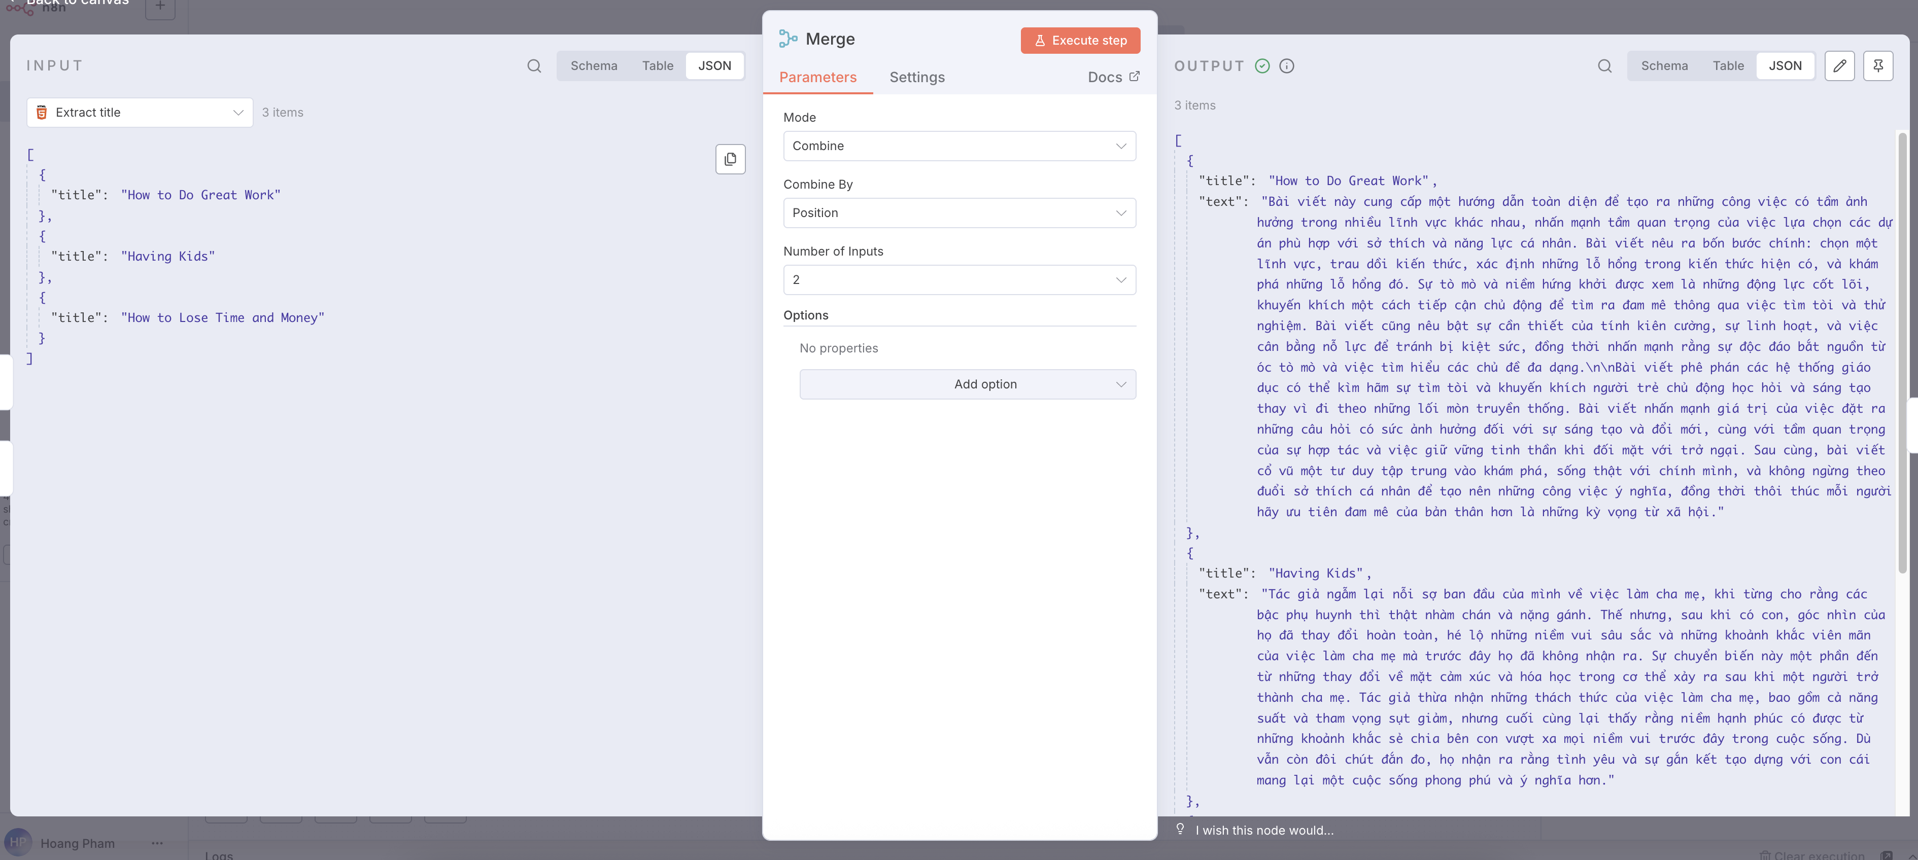Switch the INPUT panel to Table view
The height and width of the screenshot is (860, 1918).
(658, 65)
